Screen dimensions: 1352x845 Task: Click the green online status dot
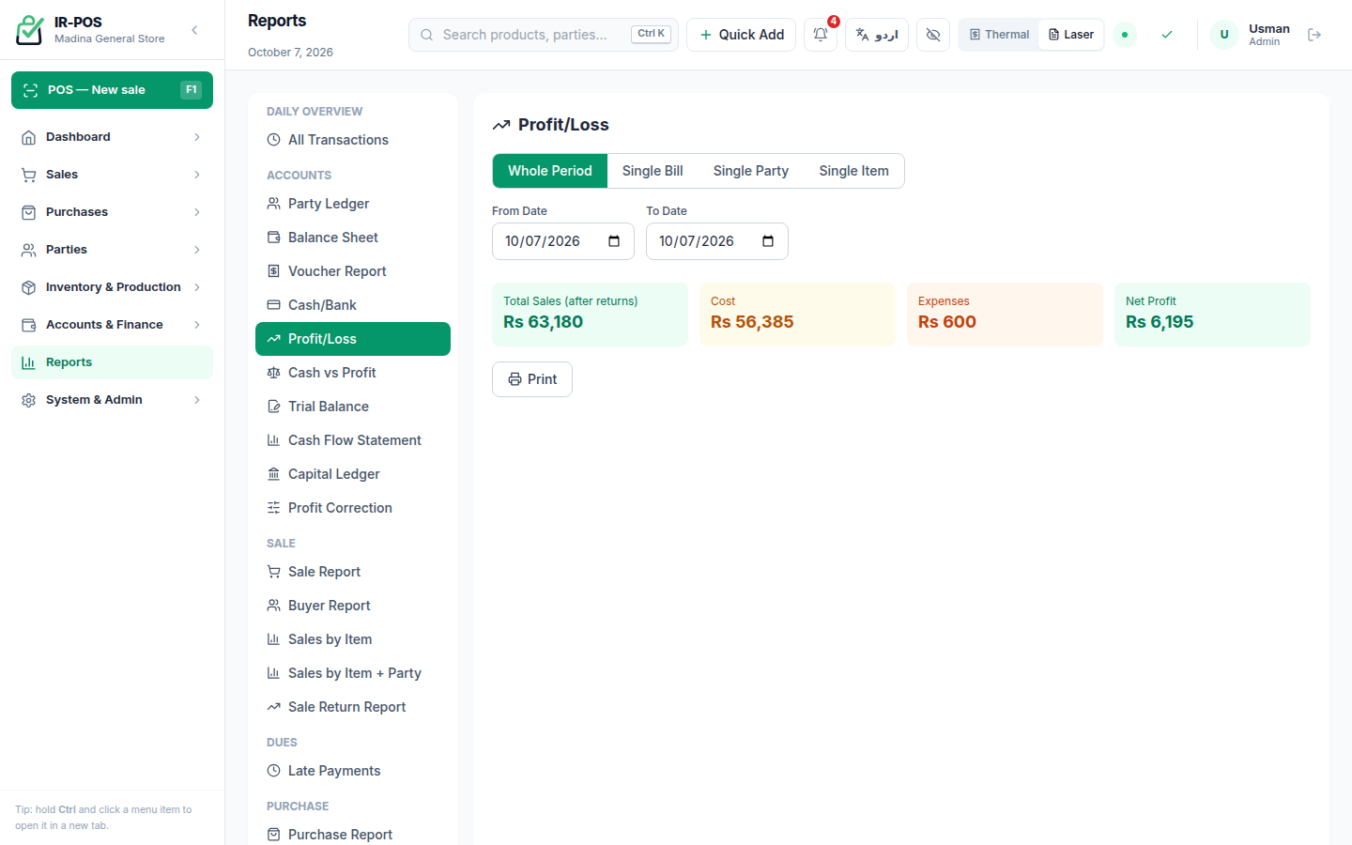coord(1125,35)
